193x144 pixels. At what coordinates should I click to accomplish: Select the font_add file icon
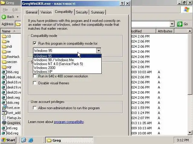4,113
